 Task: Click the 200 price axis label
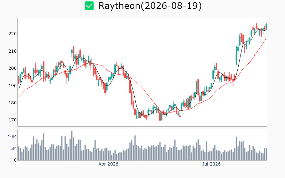coord(12,68)
